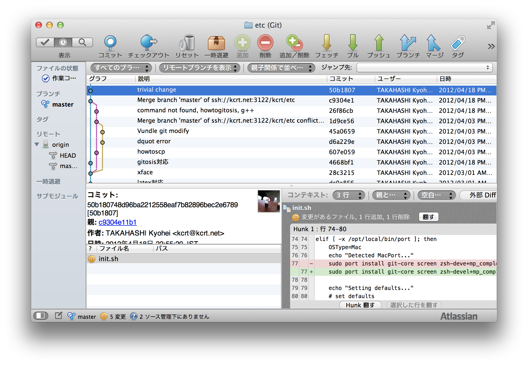Click the 一時退避 stash box icon
Image resolution: width=528 pixels, height=365 pixels.
click(x=216, y=43)
